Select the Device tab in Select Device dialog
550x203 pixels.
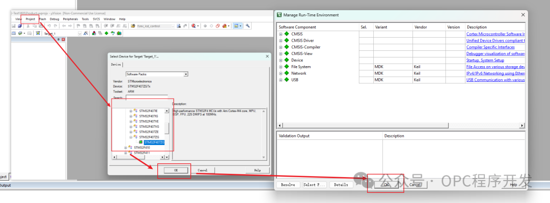pyautogui.click(x=116, y=65)
